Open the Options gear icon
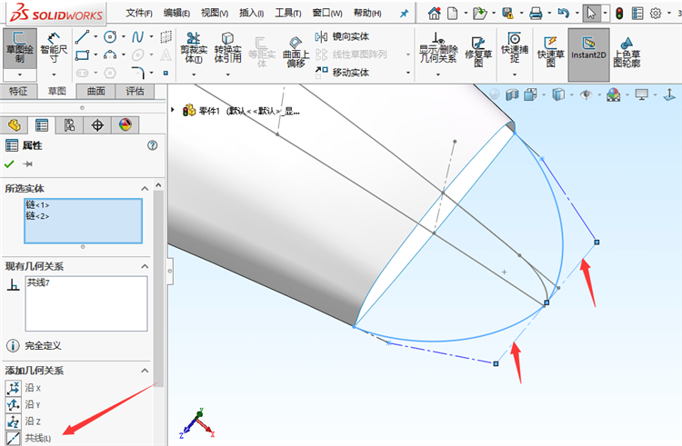This screenshot has width=682, height=446. (x=656, y=14)
